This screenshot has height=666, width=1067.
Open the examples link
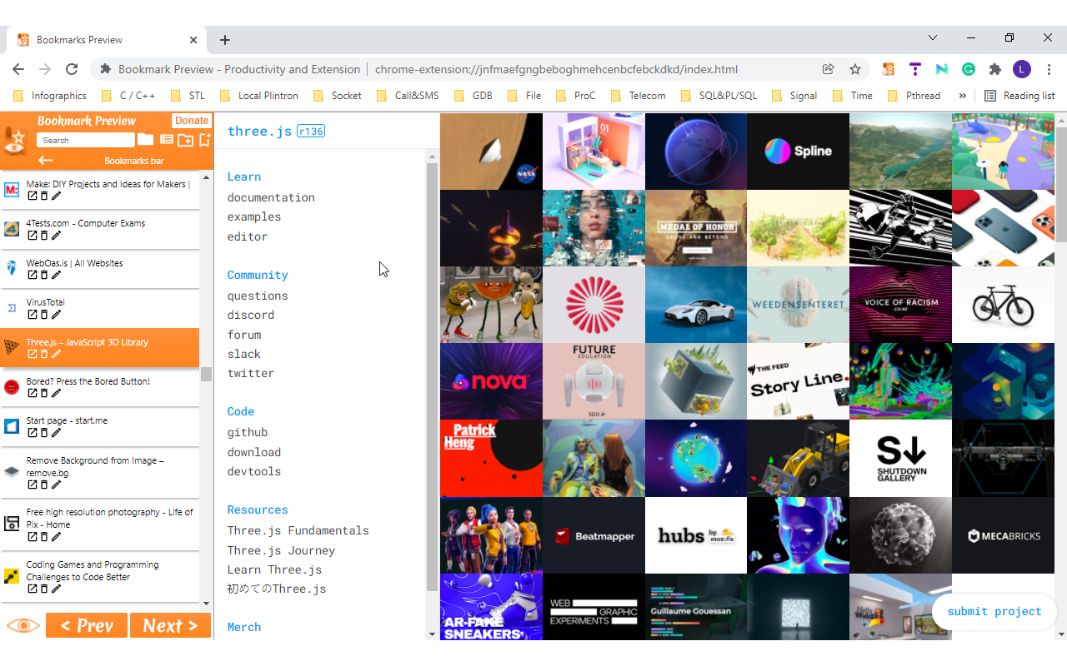tap(254, 216)
